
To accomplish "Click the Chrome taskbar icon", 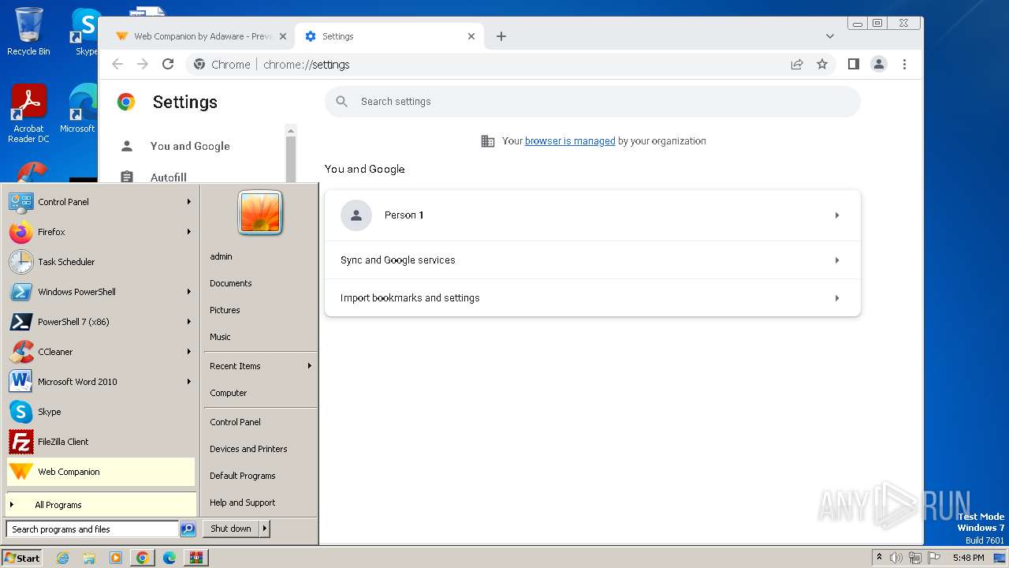I will pos(143,558).
